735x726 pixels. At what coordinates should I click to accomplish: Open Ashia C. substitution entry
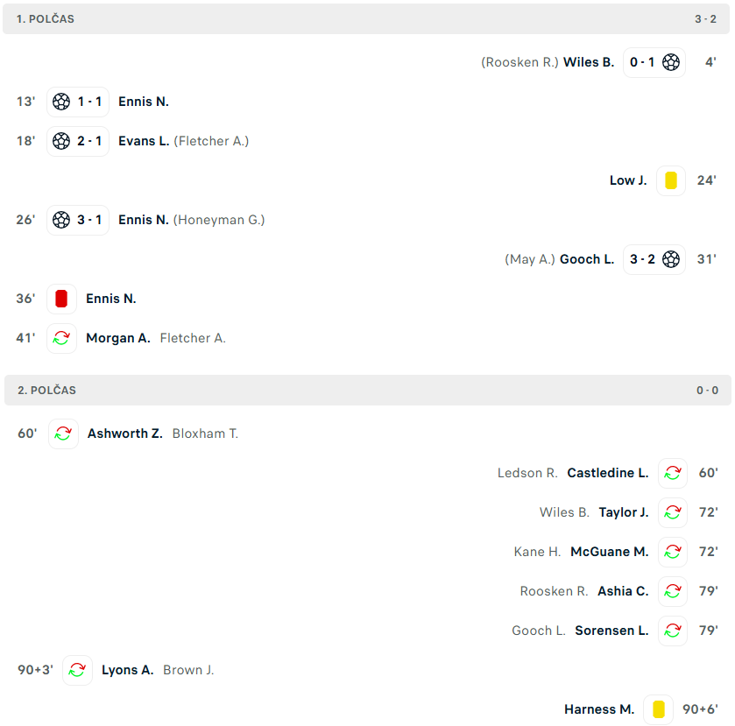tap(623, 591)
